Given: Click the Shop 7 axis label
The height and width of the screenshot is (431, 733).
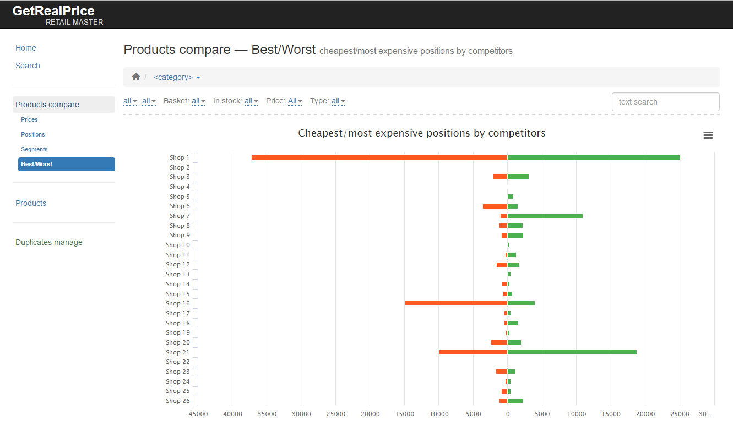Looking at the screenshot, I should tap(180, 216).
